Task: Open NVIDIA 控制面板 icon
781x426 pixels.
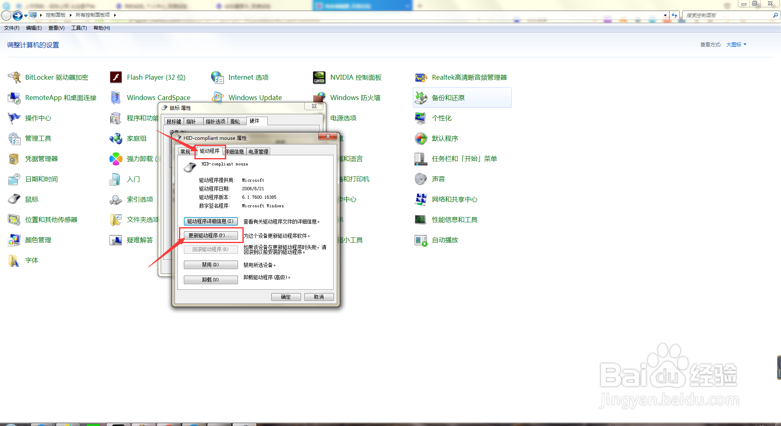Action: click(319, 77)
